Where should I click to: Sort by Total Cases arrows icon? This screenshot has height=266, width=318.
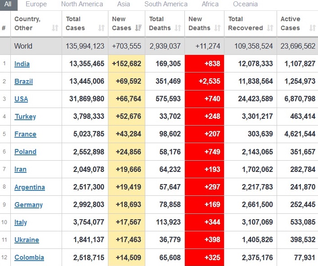tap(101, 28)
